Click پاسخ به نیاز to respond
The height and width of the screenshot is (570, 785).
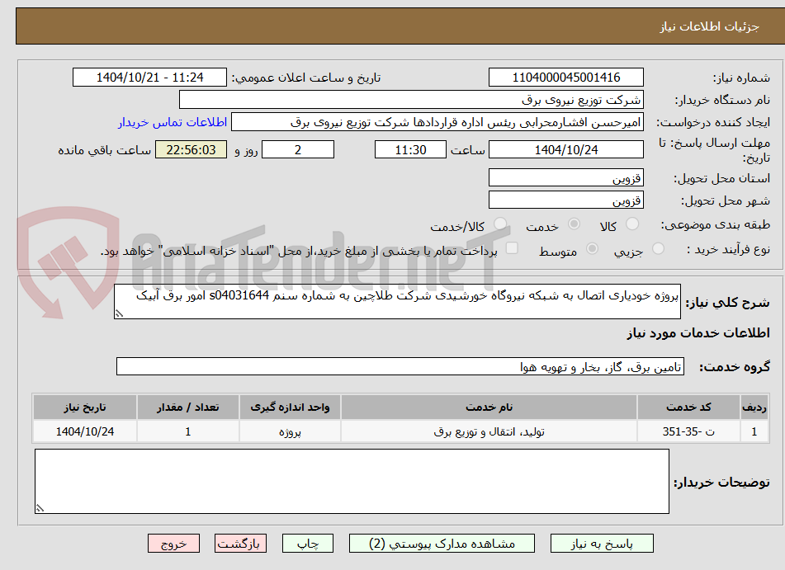click(x=608, y=543)
